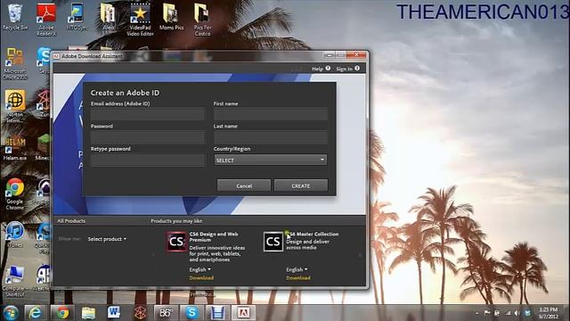This screenshot has width=570, height=321.
Task: Open English language dropdown for Design and Web Premium
Action: point(199,269)
